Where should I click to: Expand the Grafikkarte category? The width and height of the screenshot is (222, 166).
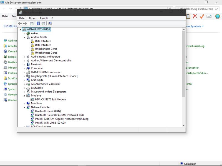point(24,80)
